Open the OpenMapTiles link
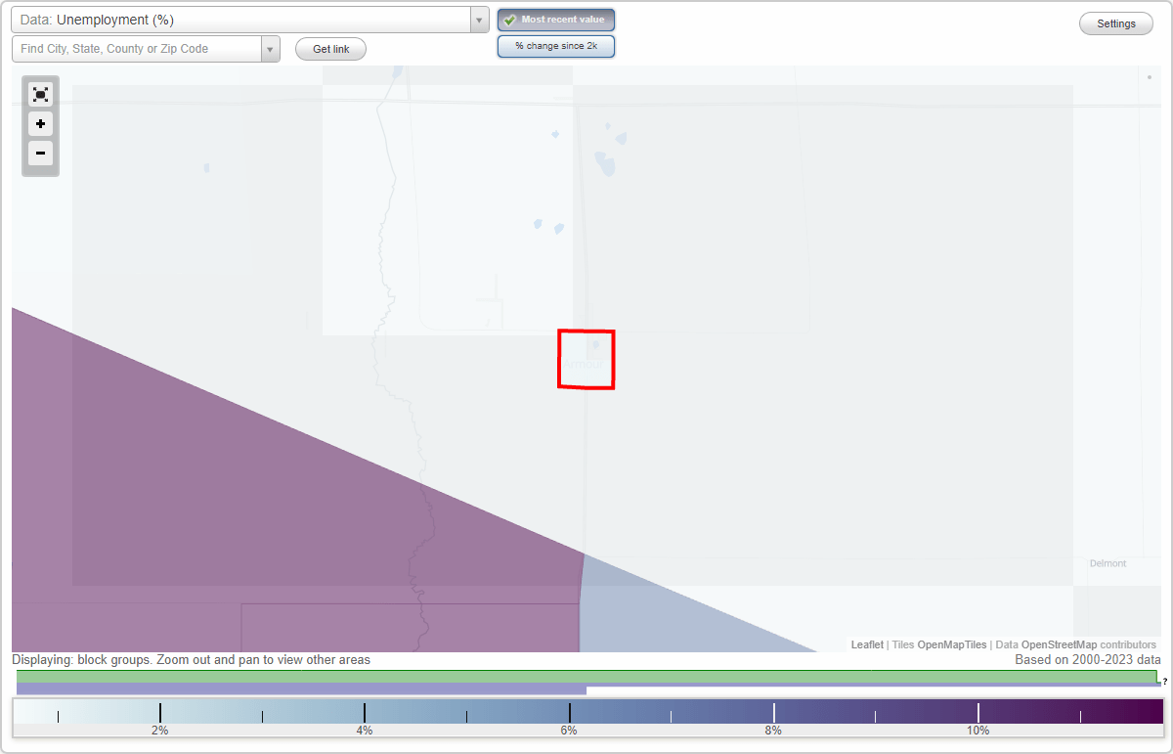1173x754 pixels. (952, 644)
